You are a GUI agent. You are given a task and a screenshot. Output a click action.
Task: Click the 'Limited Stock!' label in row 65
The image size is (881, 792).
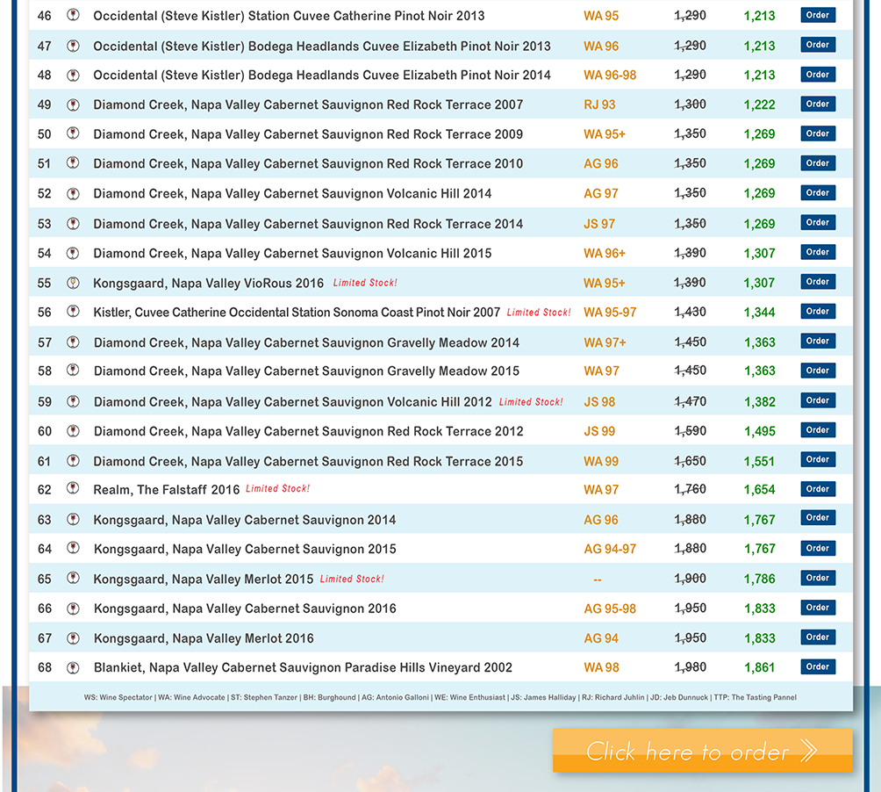pyautogui.click(x=352, y=579)
